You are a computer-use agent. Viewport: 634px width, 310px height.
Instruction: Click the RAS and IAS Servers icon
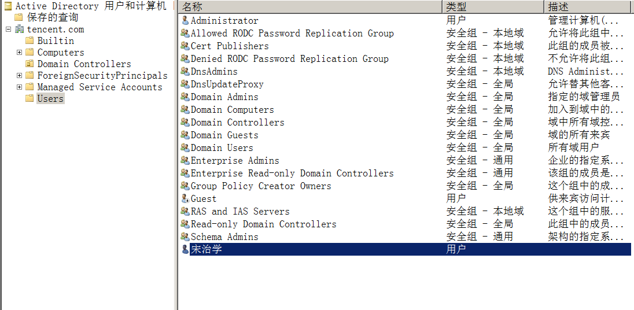[x=185, y=211]
